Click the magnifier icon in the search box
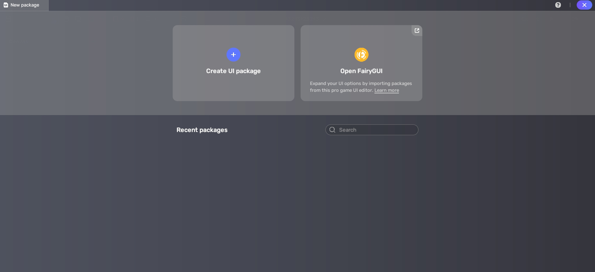The height and width of the screenshot is (272, 595). point(332,130)
